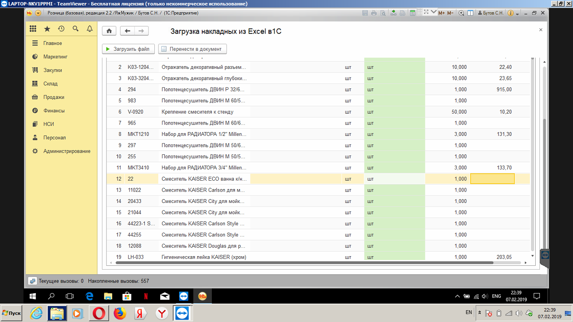573x322 pixels.
Task: Click the price value 915,00
Action: click(505, 89)
